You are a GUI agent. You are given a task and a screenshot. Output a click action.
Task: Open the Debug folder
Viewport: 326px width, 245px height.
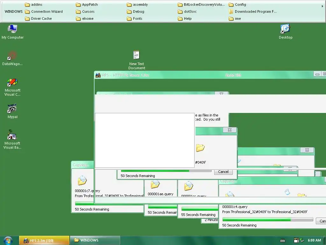coord(136,12)
